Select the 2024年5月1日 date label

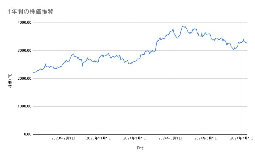[x=206, y=138]
